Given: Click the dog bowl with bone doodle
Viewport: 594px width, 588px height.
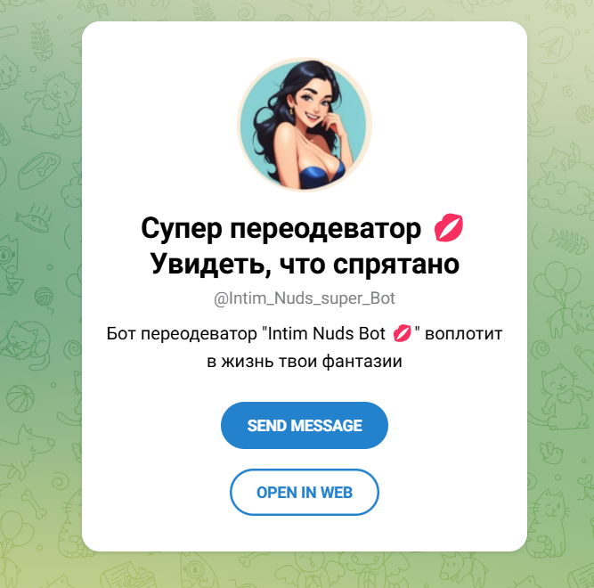Looking at the screenshot, I should click(40, 169).
